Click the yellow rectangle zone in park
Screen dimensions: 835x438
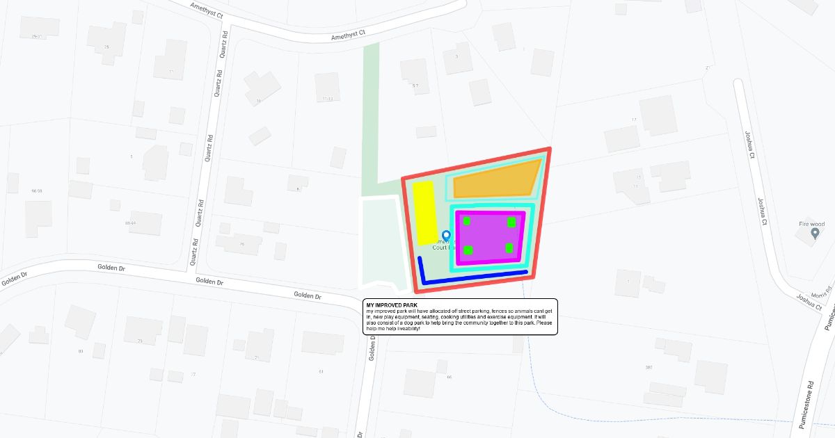point(423,213)
